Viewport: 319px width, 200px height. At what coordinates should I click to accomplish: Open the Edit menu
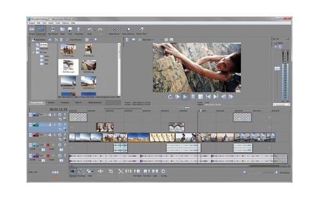click(38, 23)
